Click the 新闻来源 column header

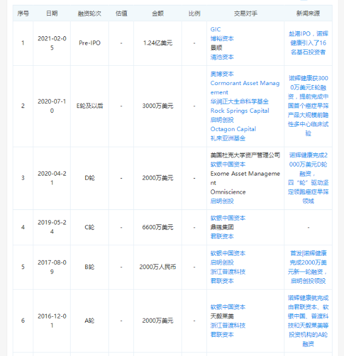(x=308, y=13)
